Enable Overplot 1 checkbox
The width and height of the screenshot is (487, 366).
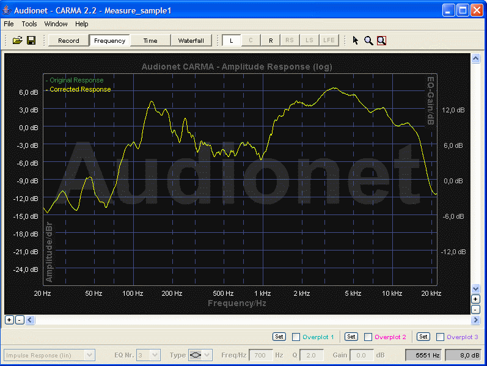(296, 337)
